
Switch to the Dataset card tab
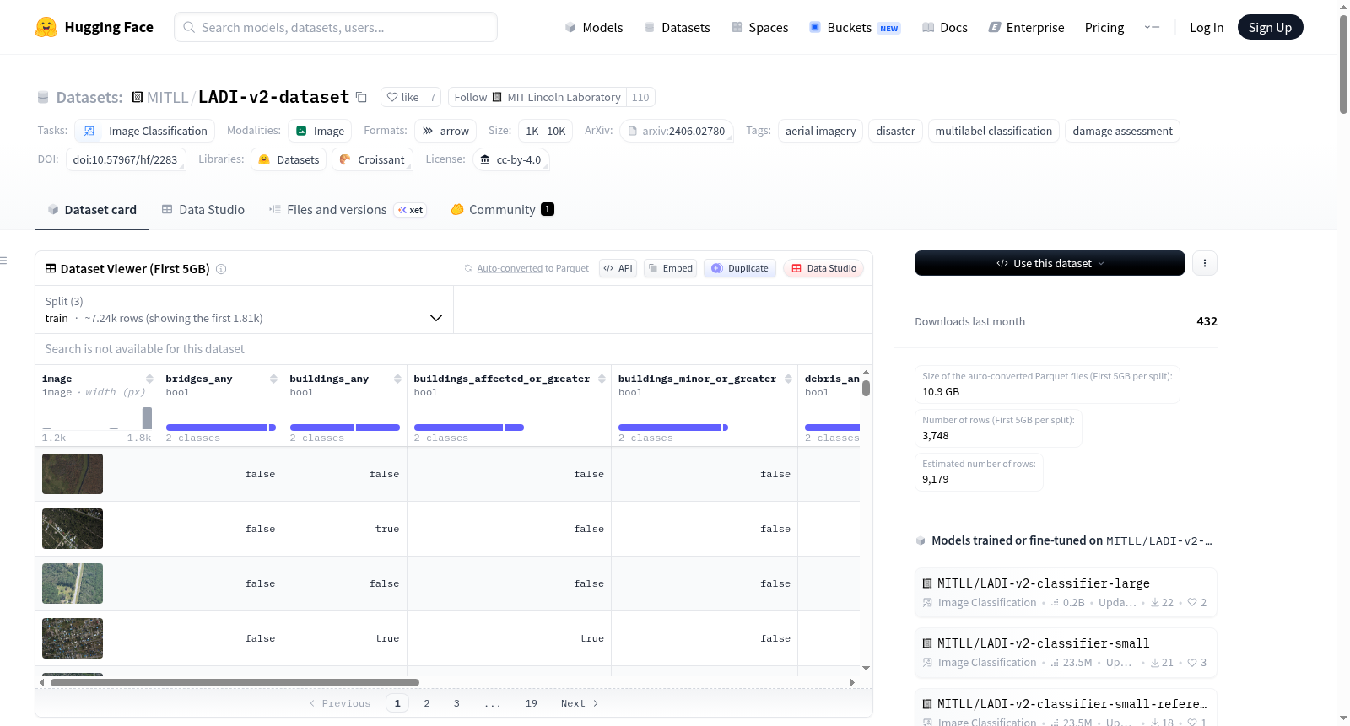(91, 209)
